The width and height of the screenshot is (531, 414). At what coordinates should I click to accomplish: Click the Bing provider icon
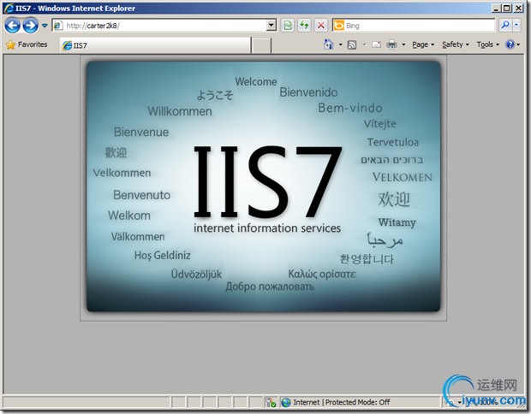tap(338, 26)
